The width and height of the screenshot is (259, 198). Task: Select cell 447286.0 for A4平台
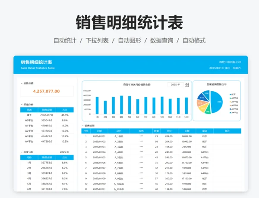point(47,142)
